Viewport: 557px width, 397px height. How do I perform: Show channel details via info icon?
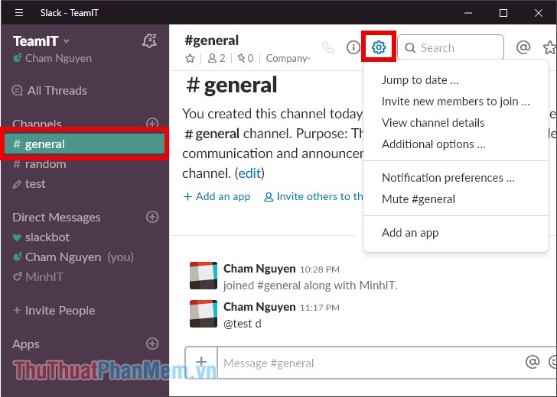point(353,47)
